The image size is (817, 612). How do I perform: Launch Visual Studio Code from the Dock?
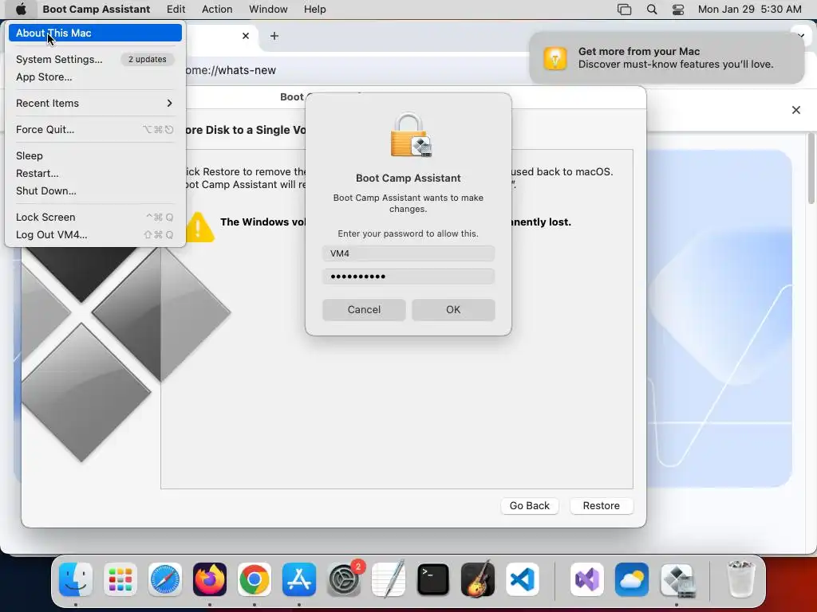tap(522, 579)
